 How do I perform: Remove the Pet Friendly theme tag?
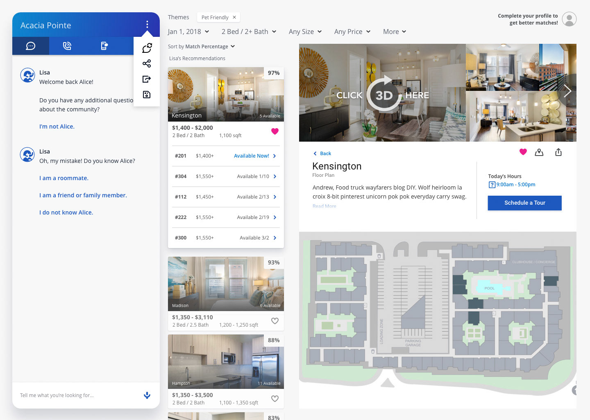(x=234, y=17)
